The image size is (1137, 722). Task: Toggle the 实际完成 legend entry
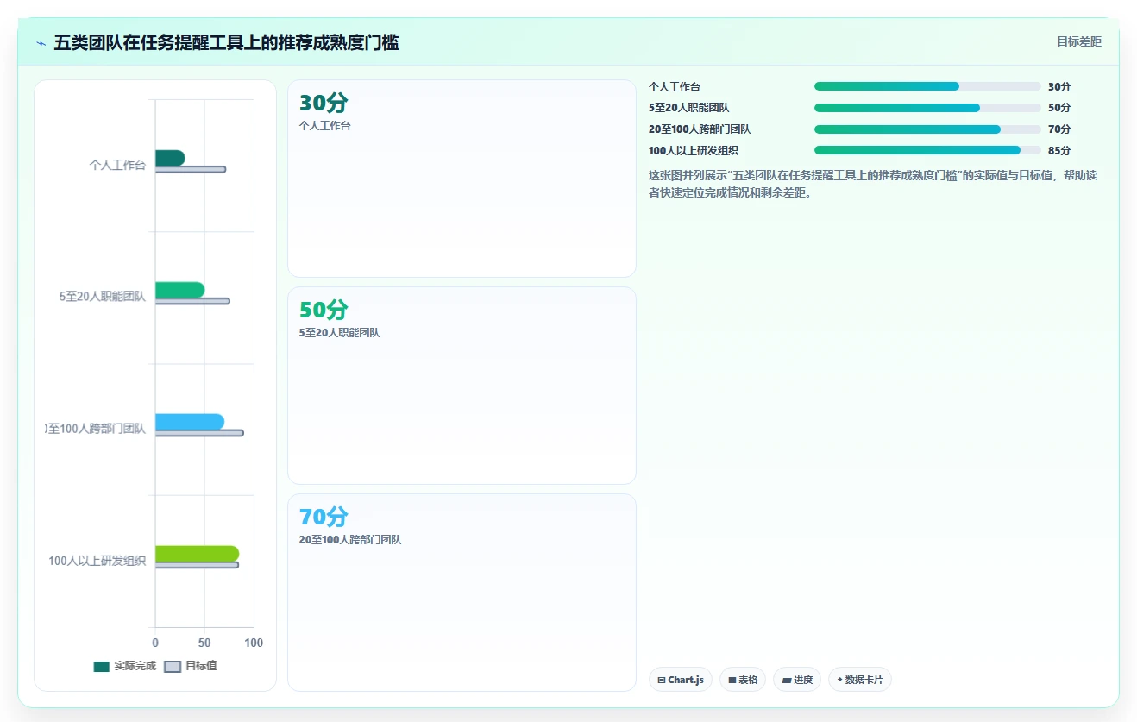click(x=125, y=666)
